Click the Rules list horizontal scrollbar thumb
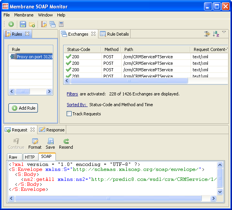This screenshot has width=232, height=210. click(x=23, y=91)
